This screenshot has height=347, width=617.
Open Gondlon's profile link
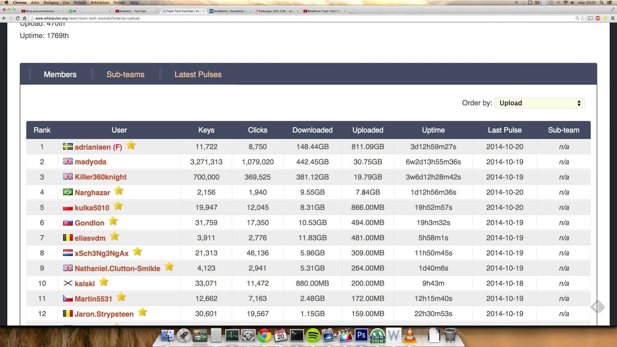90,223
